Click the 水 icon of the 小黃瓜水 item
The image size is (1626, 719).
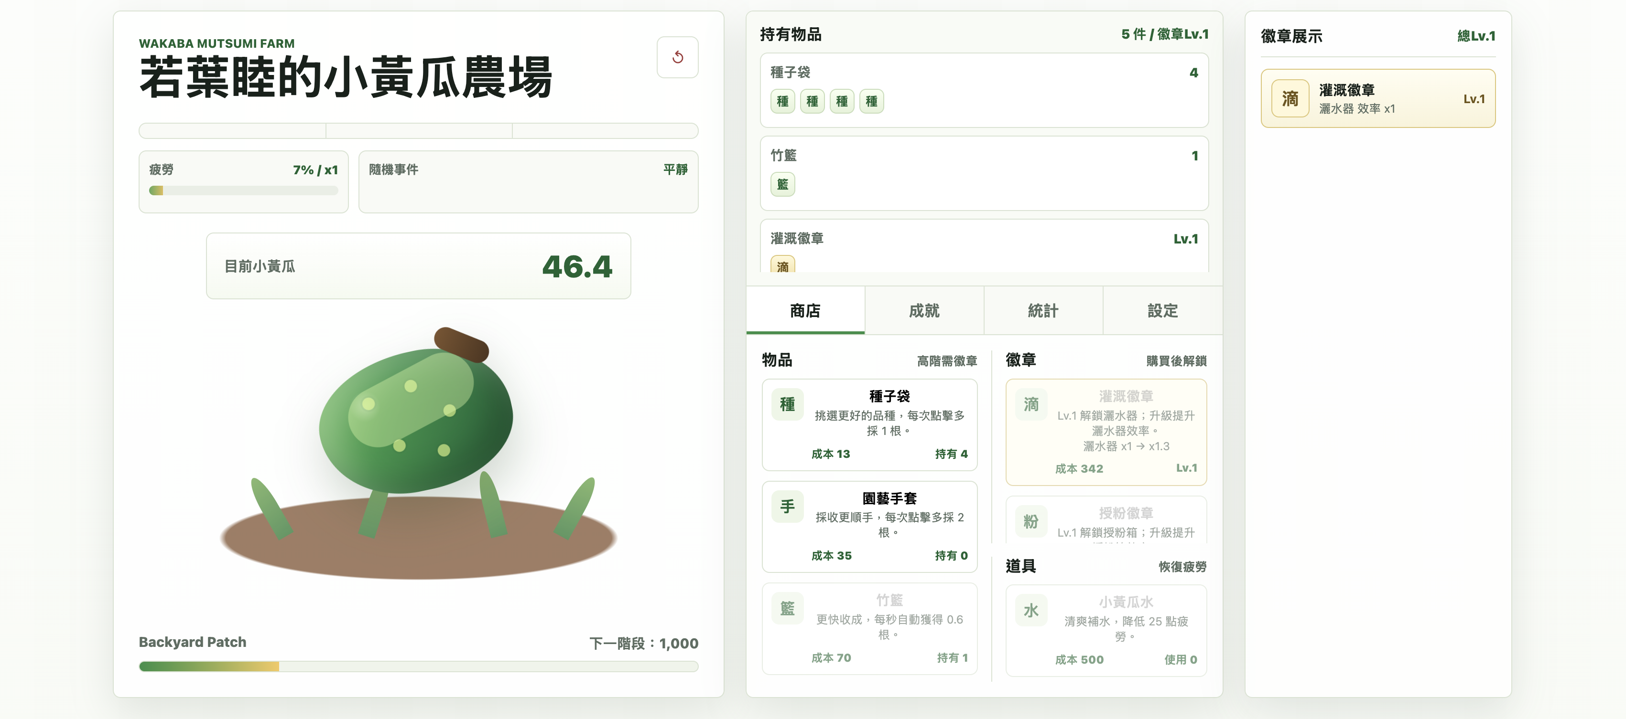point(1031,611)
